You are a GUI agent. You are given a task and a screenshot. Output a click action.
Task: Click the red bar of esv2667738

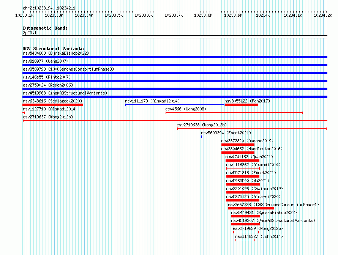click(251, 208)
